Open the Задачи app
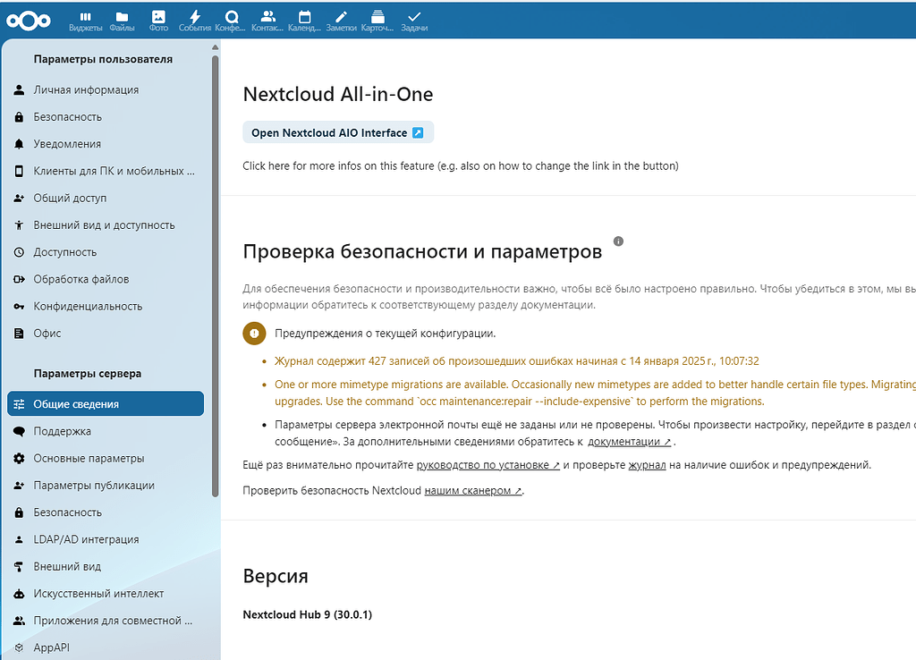 click(413, 20)
